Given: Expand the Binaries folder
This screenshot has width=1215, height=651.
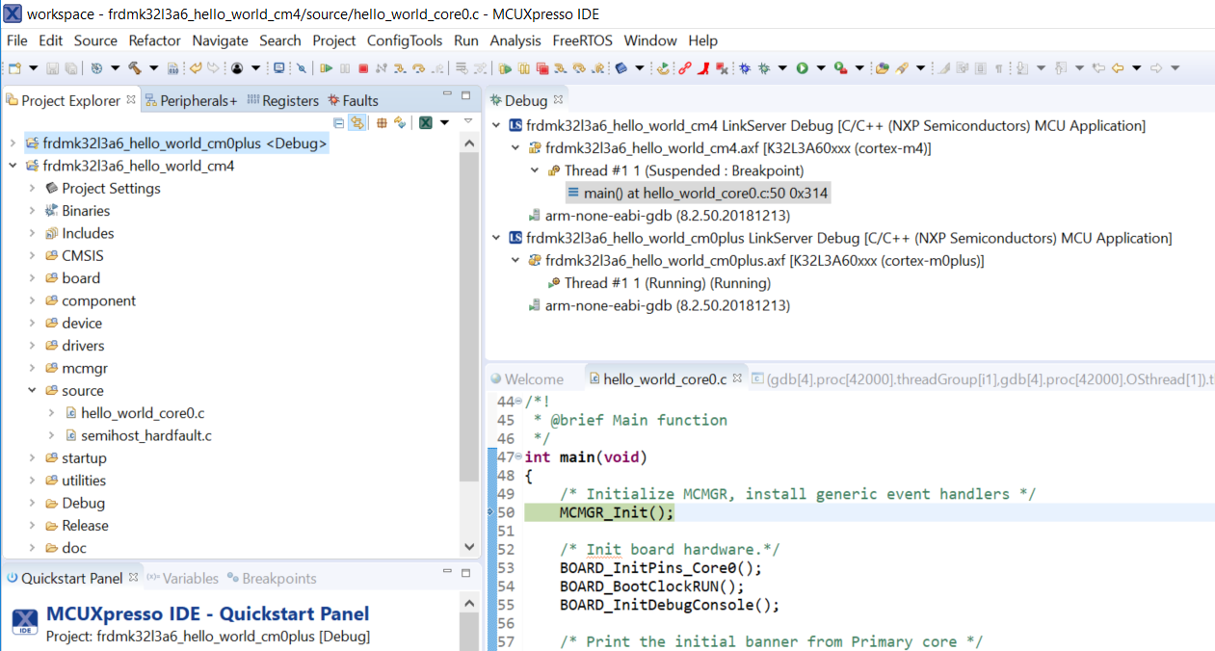Looking at the screenshot, I should tap(32, 211).
